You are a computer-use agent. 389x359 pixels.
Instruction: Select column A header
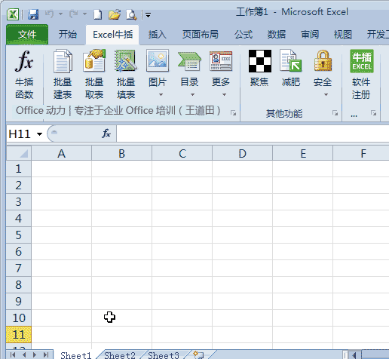(62, 153)
